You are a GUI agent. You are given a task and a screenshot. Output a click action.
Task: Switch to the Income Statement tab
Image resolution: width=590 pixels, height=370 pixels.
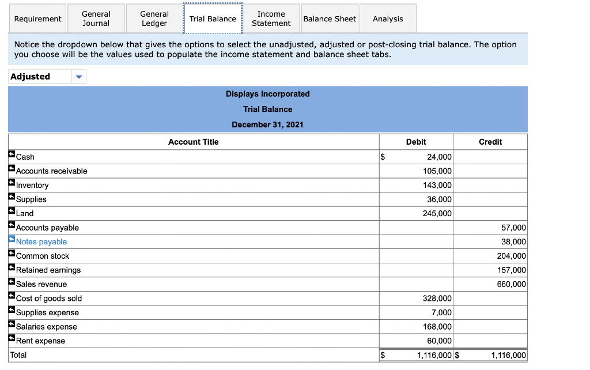[271, 18]
